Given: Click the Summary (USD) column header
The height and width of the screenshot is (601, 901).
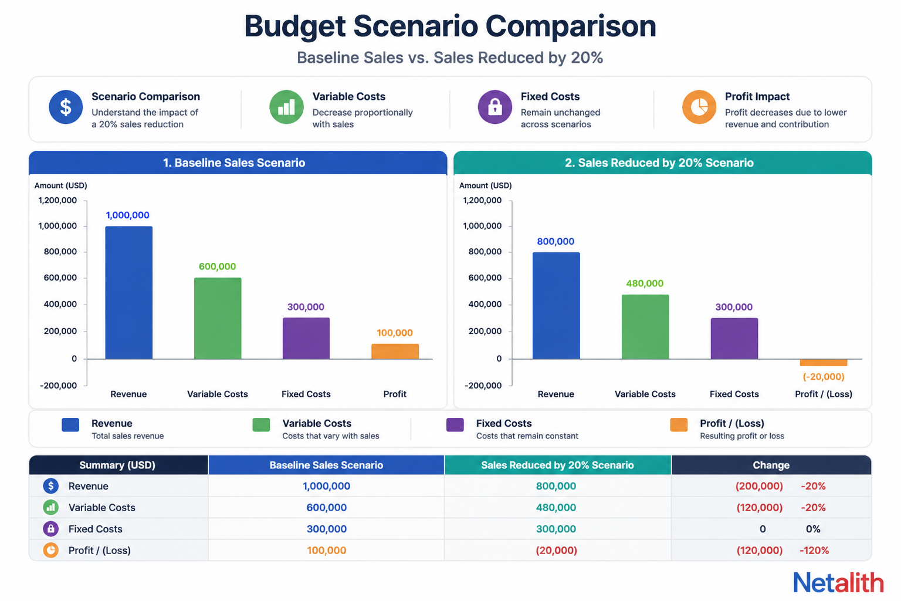Looking at the screenshot, I should (x=118, y=465).
